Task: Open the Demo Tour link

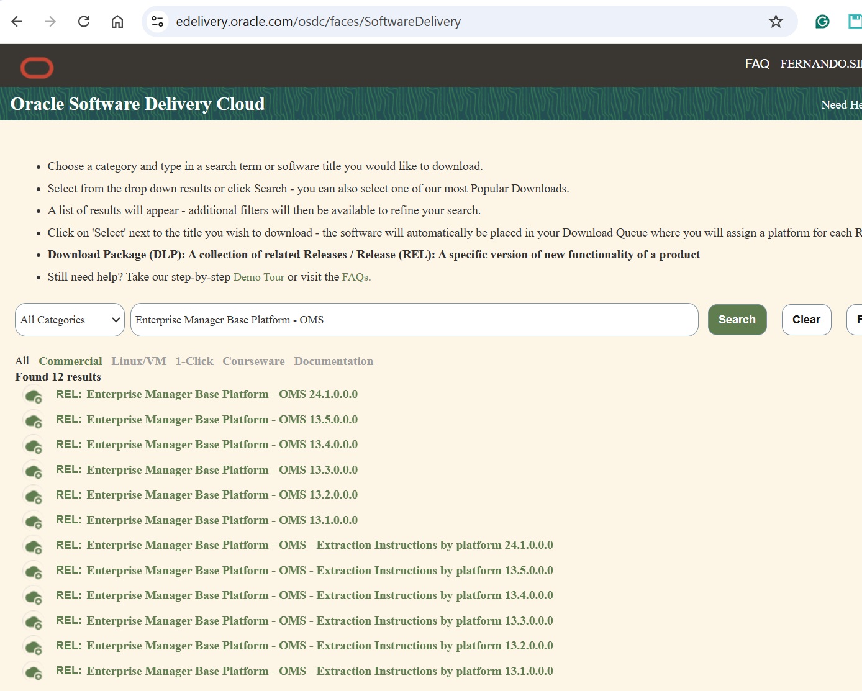Action: [x=258, y=277]
